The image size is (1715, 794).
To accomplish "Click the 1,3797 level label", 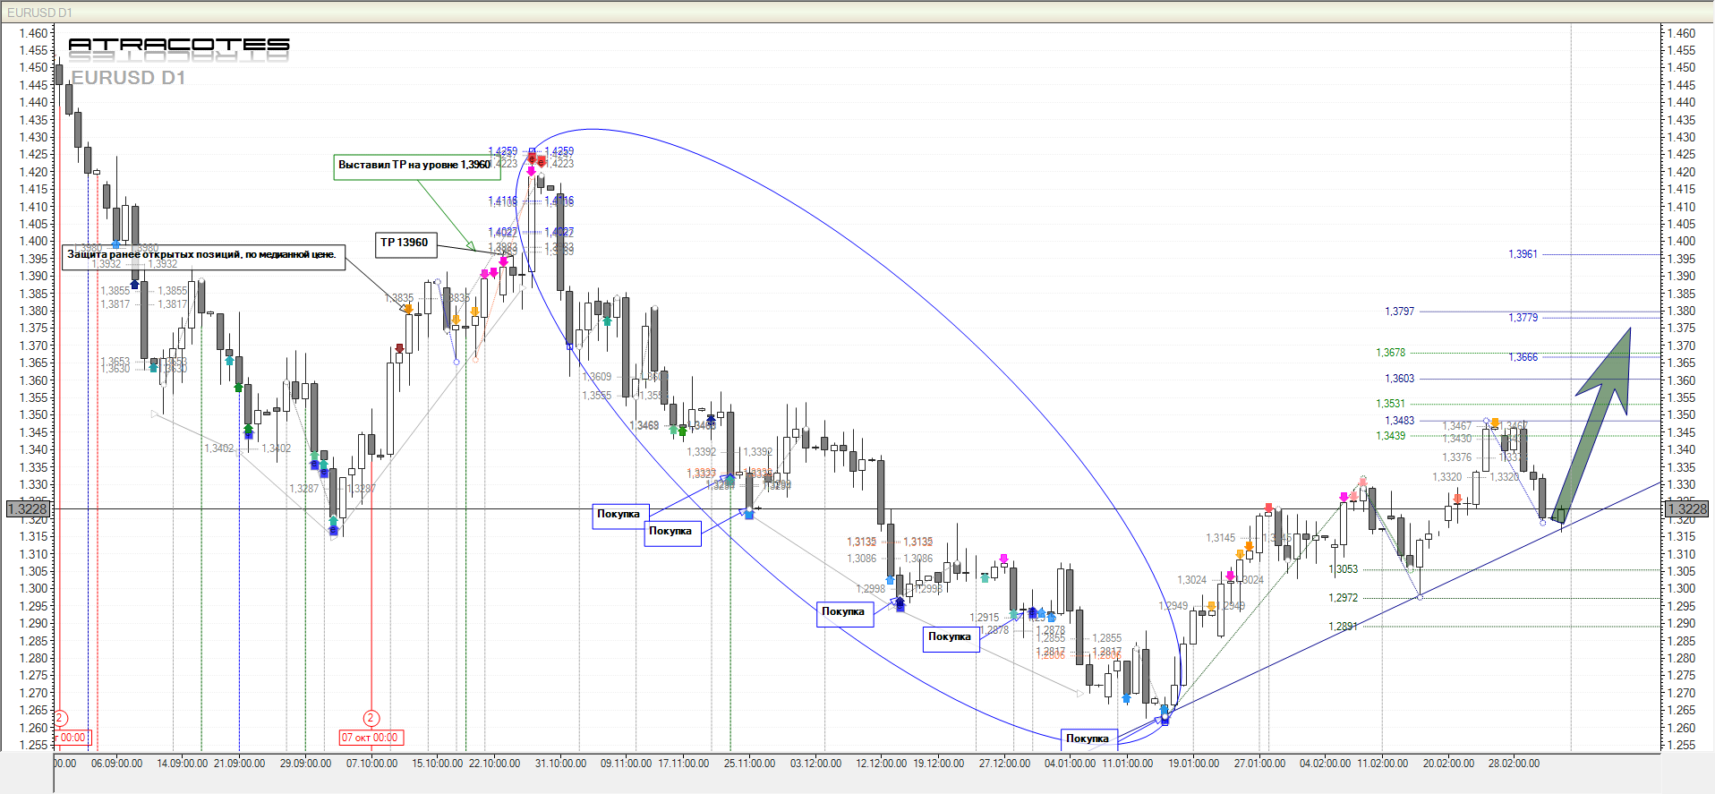I will [1399, 312].
